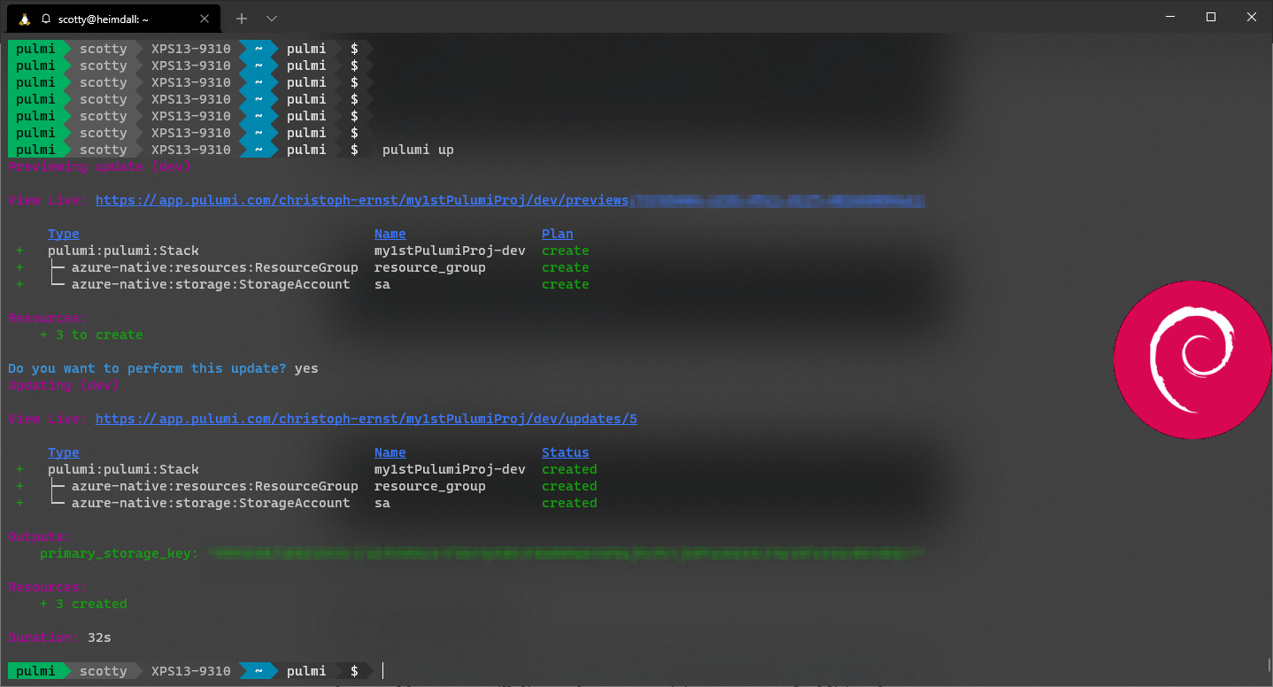The height and width of the screenshot is (687, 1273).
Task: Click the Type header in the preview table
Action: pyautogui.click(x=64, y=234)
